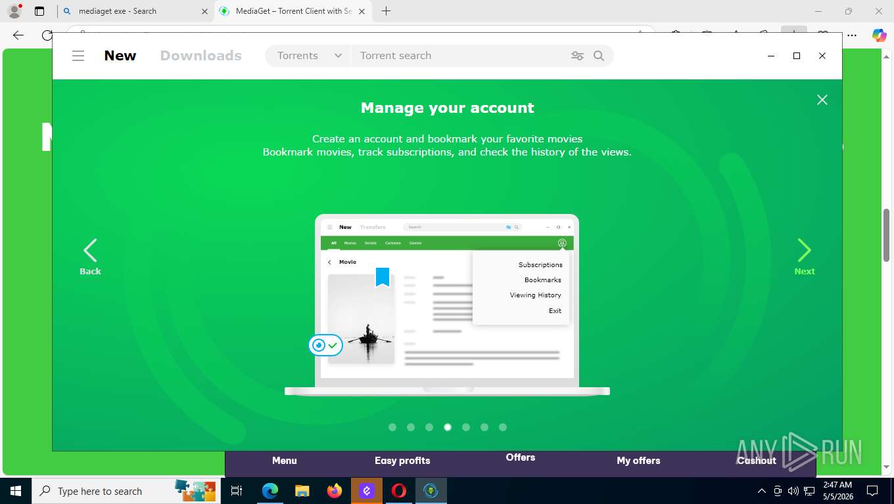Viewport: 894px width, 504px height.
Task: Open a new tab in Edge
Action: point(386,11)
